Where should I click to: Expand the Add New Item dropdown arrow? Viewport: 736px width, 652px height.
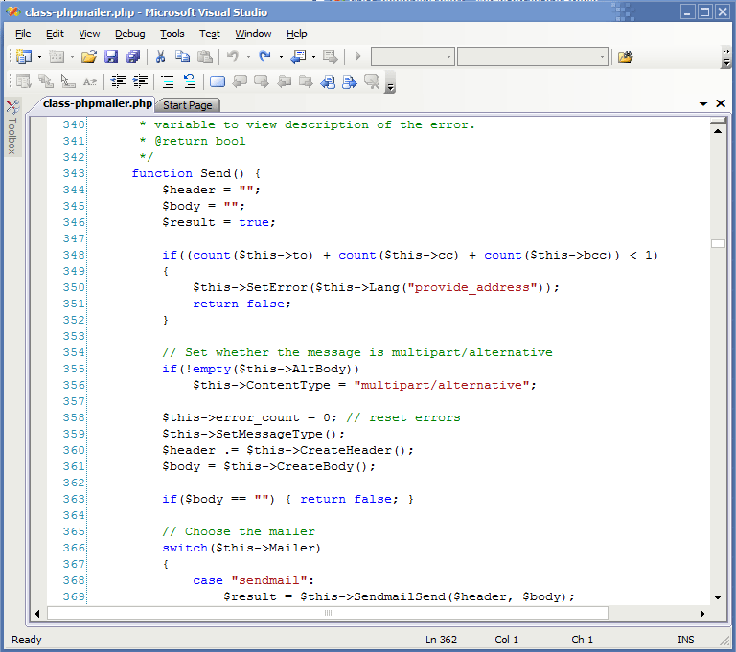[x=72, y=57]
